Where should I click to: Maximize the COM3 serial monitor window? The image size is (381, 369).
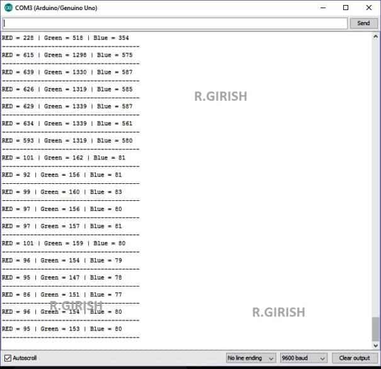click(x=346, y=8)
